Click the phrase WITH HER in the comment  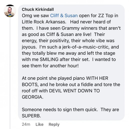[97, 78]
